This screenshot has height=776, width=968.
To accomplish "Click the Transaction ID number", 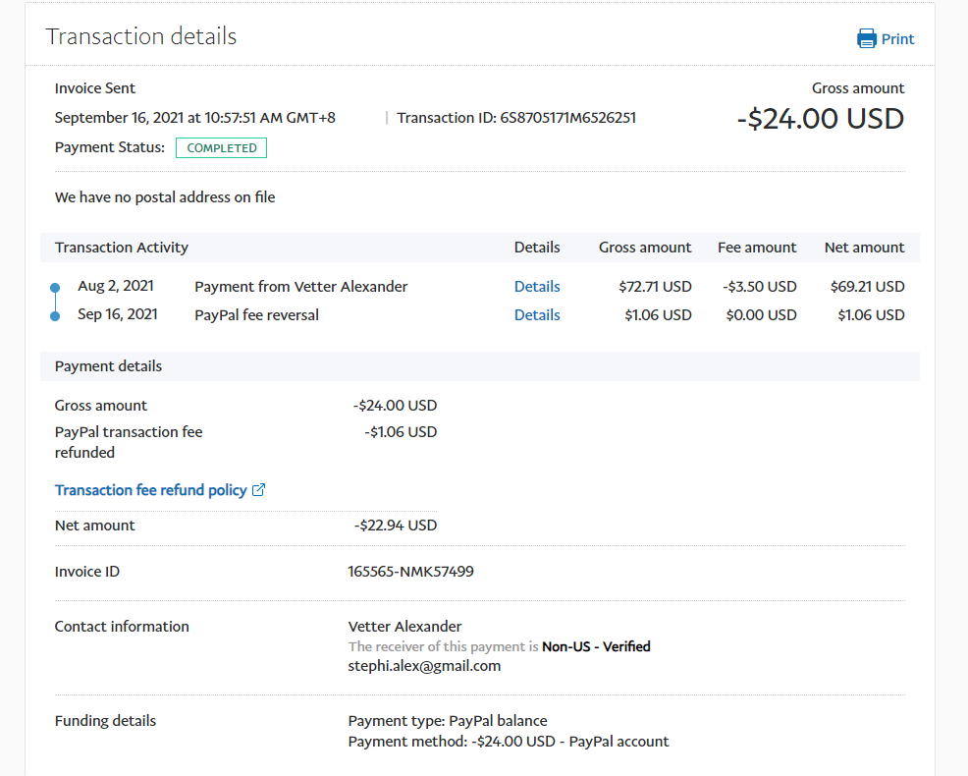I will 567,118.
